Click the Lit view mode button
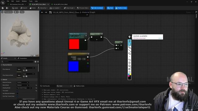The image size is (198, 111). click(x=16, y=12)
